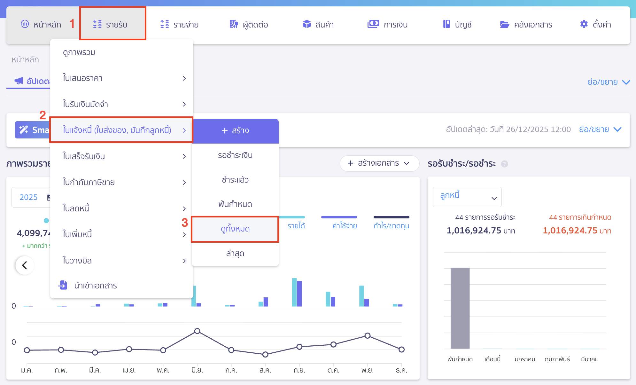
Task: Select ดูทั้งหมด in the invoice submenu
Action: 235,229
